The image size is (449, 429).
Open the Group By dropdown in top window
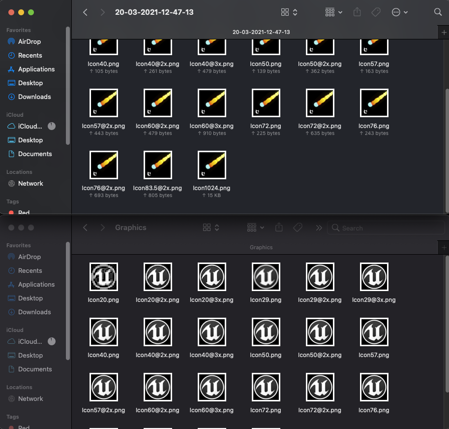point(333,12)
